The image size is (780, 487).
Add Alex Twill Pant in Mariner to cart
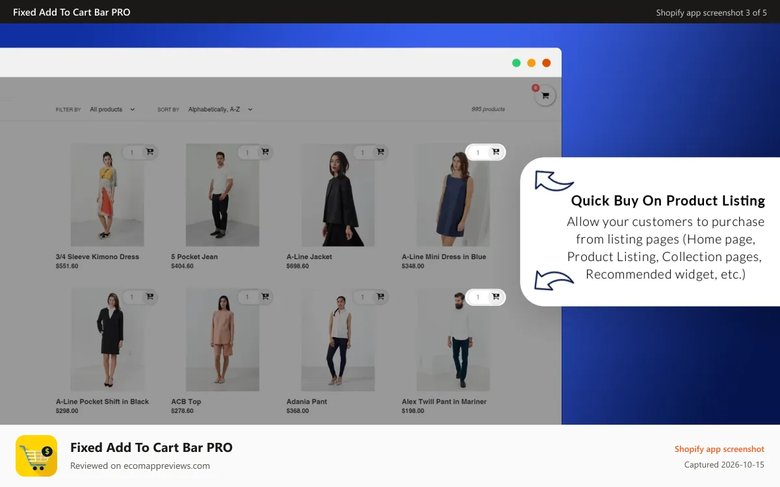tap(496, 297)
